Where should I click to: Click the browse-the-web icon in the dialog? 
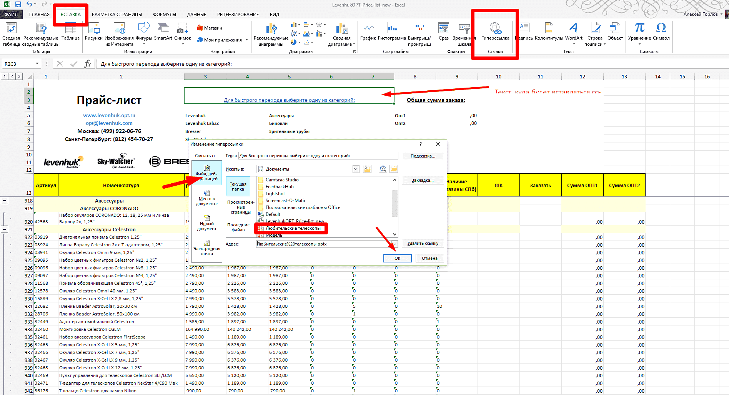(383, 169)
